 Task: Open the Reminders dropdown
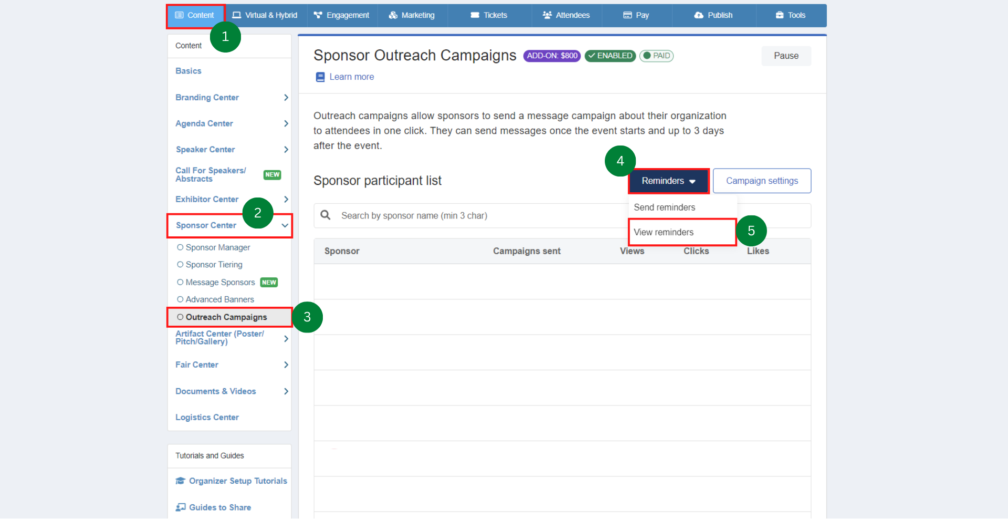pos(668,181)
